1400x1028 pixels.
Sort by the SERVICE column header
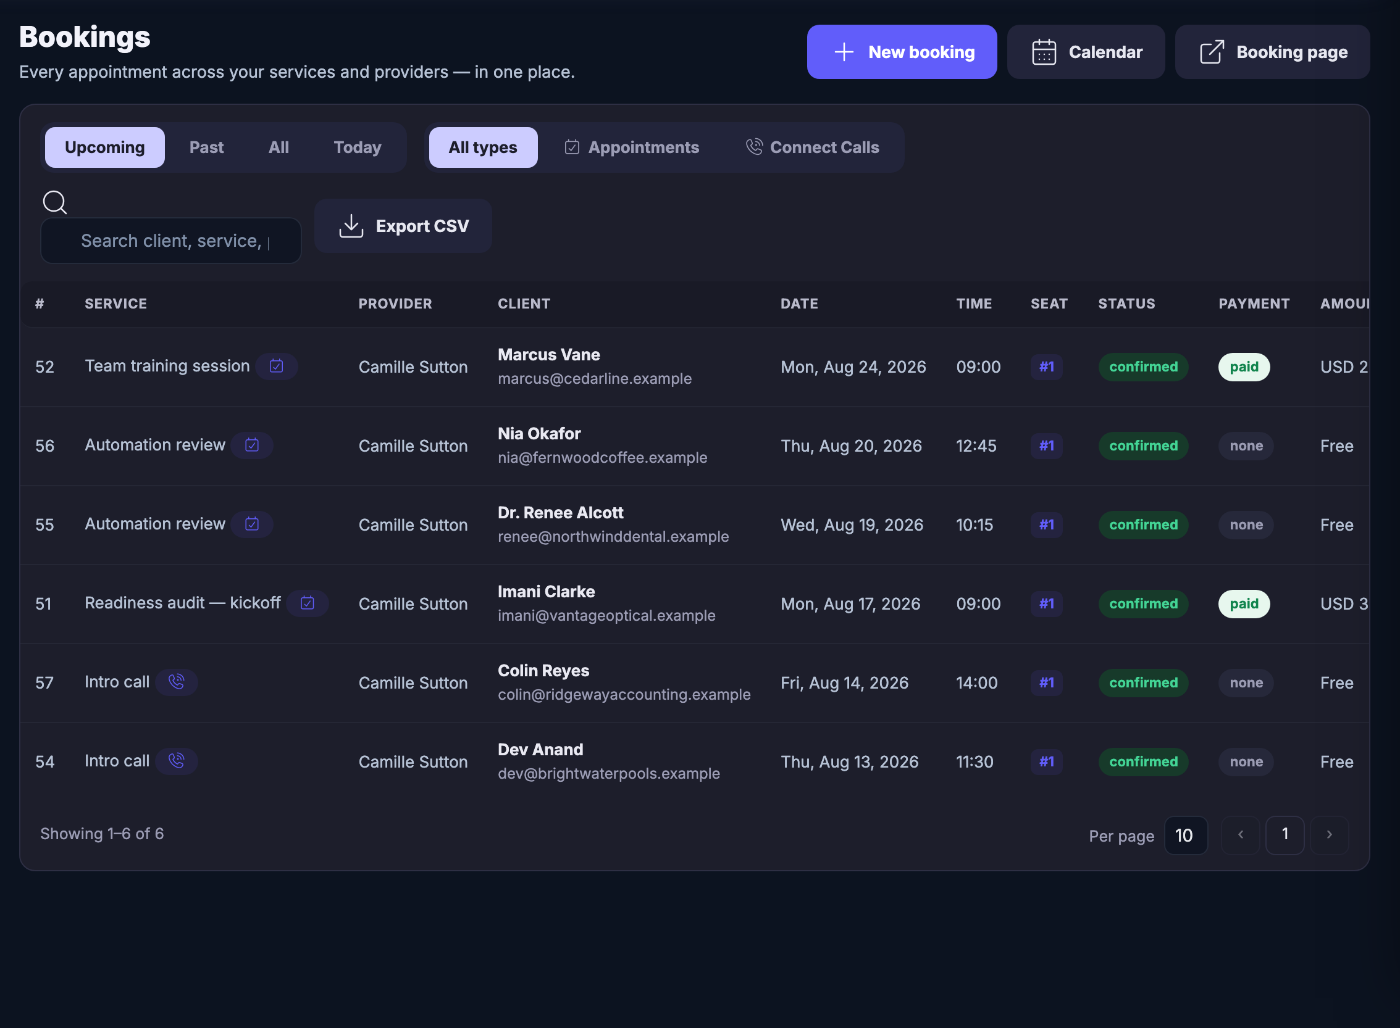(116, 304)
